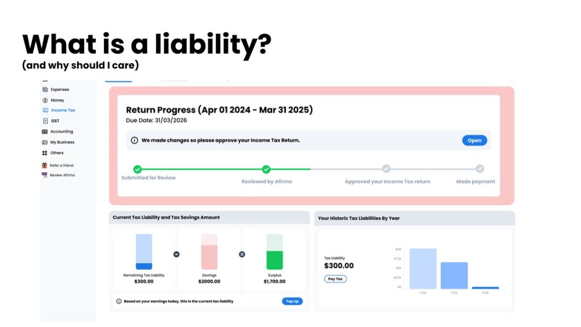The width and height of the screenshot is (581, 327).
Task: Click the Accounting sidebar icon
Action: (x=45, y=132)
